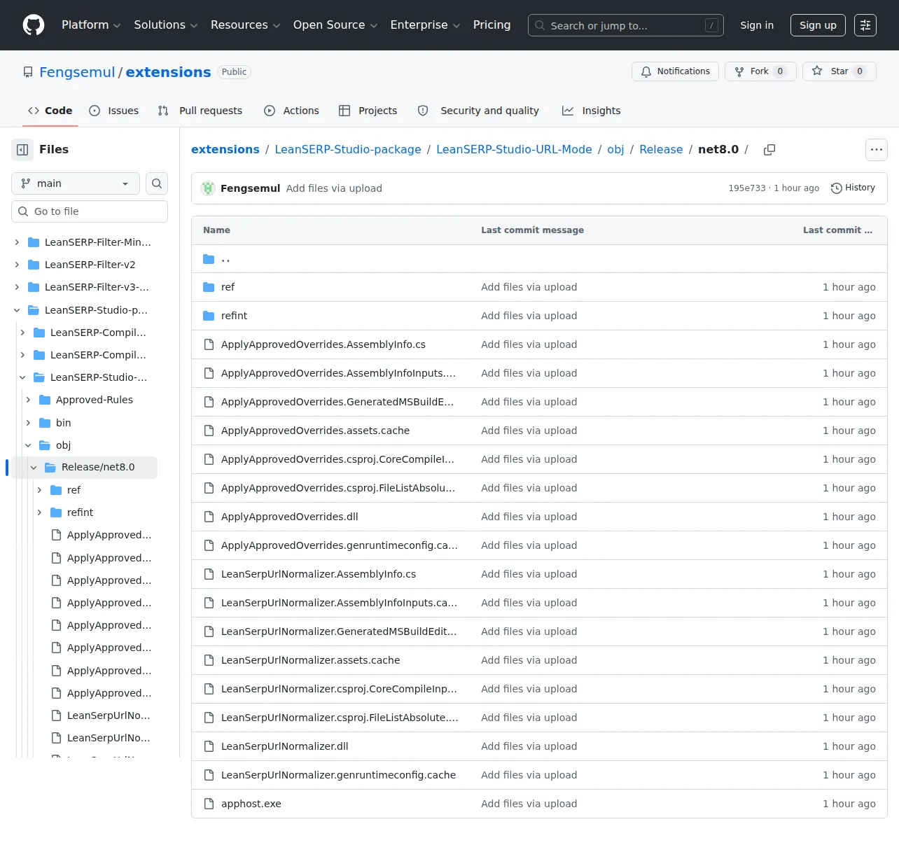
Task: Open the Solutions dropdown menu
Action: 166,25
